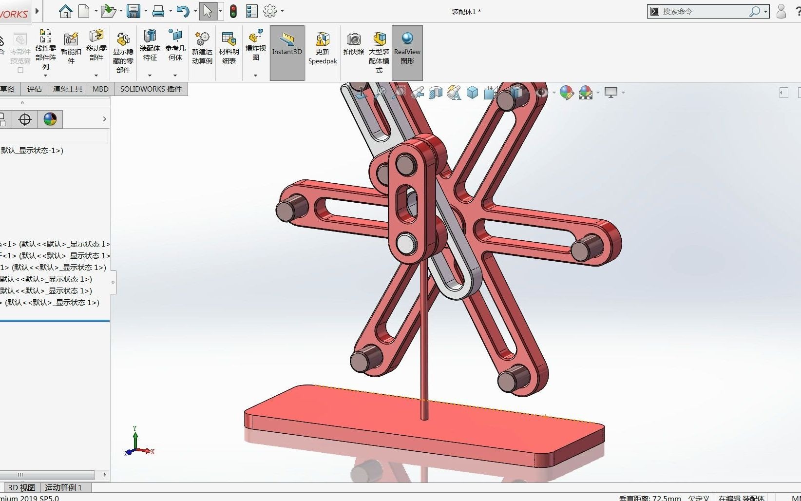Click 线性零部件阵列 linear pattern tool
The image size is (801, 501).
[x=46, y=49]
